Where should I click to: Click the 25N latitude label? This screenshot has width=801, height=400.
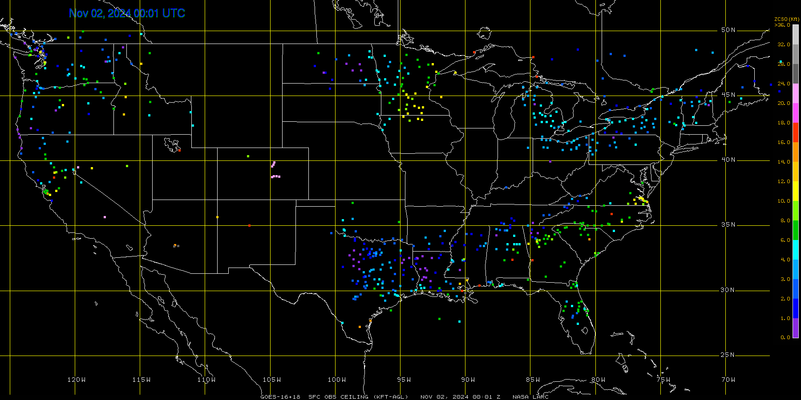tap(728, 355)
